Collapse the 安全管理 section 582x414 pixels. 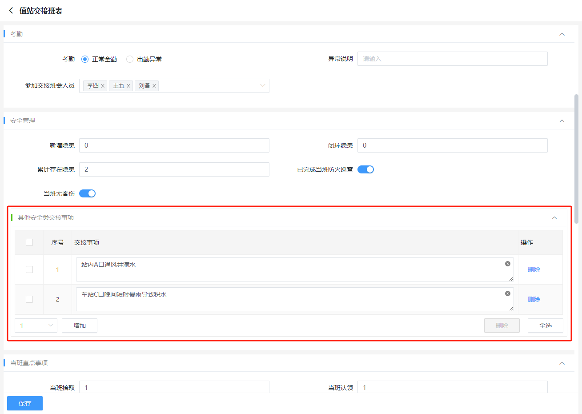[x=562, y=121]
